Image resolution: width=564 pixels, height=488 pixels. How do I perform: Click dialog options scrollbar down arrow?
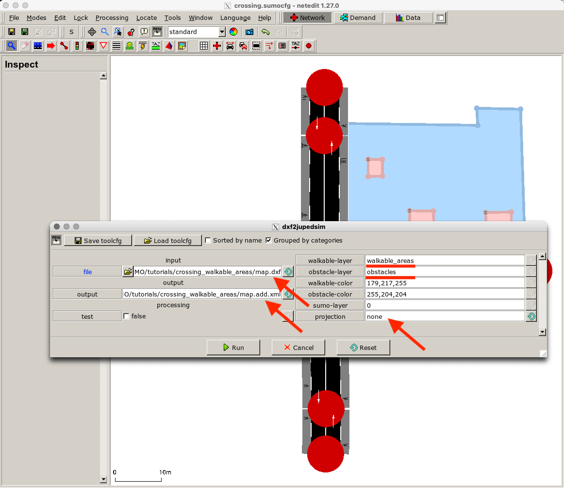(543, 332)
